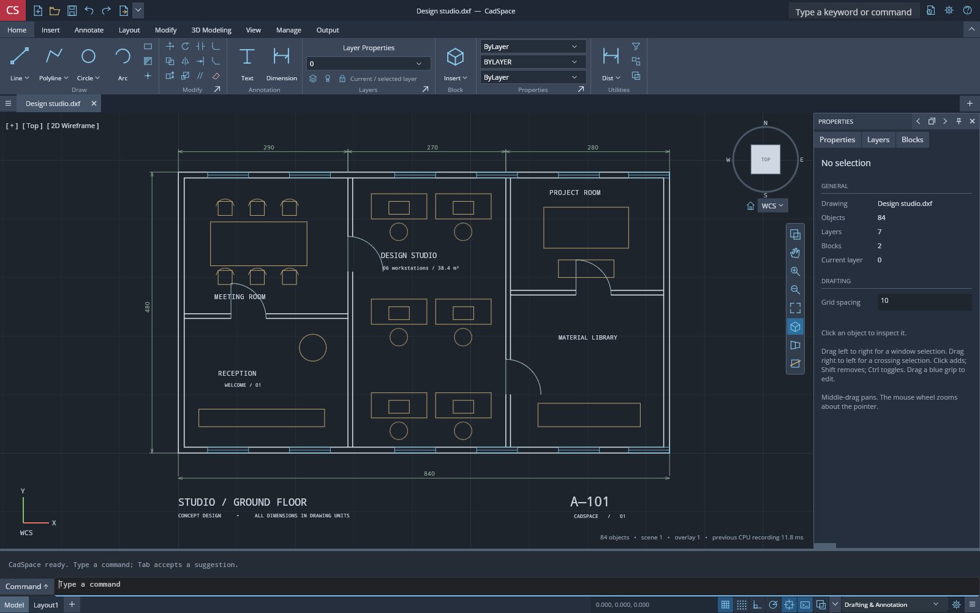The height and width of the screenshot is (613, 980).
Task: Click the Pan hand tool in navigation bar
Action: 795,253
